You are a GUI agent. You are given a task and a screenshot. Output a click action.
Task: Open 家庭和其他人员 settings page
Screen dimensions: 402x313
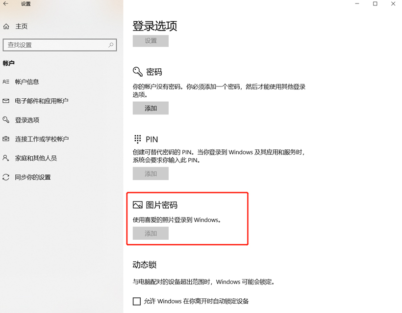[x=36, y=158]
